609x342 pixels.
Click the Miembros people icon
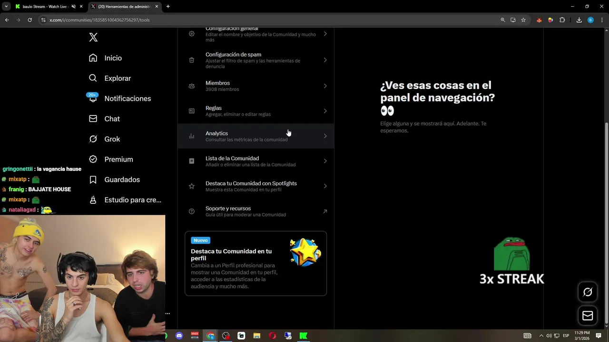[192, 86]
